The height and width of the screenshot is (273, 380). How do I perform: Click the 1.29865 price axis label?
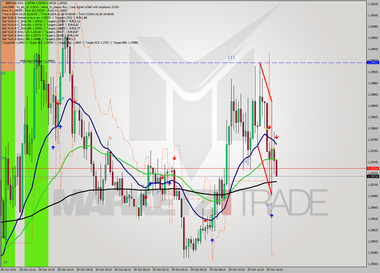click(373, 95)
